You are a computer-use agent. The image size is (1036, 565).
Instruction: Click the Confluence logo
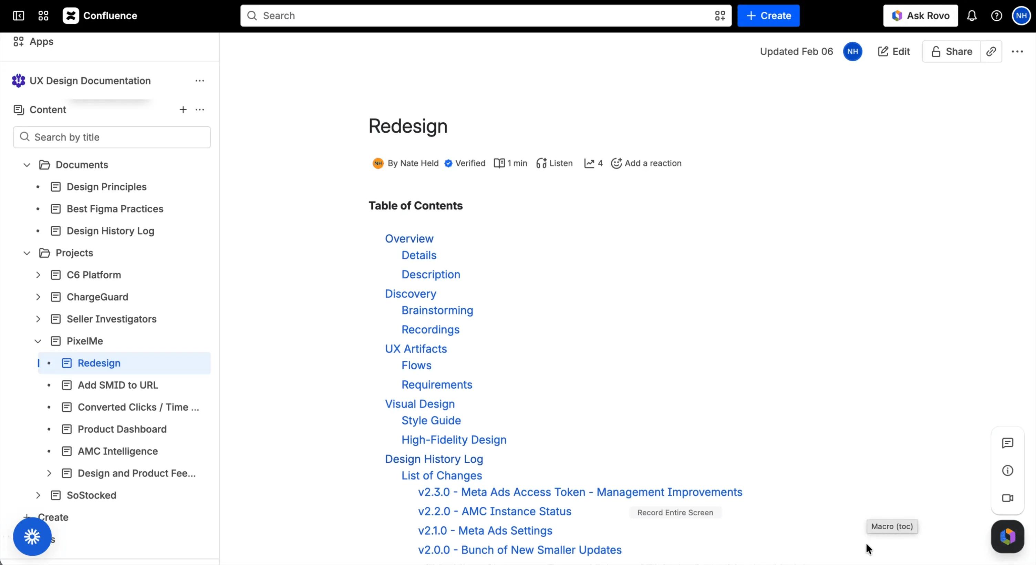click(100, 16)
